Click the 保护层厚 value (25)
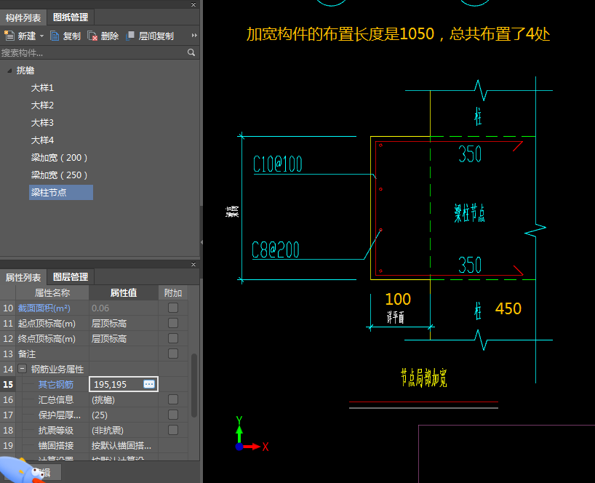Image resolution: width=595 pixels, height=483 pixels. point(124,415)
